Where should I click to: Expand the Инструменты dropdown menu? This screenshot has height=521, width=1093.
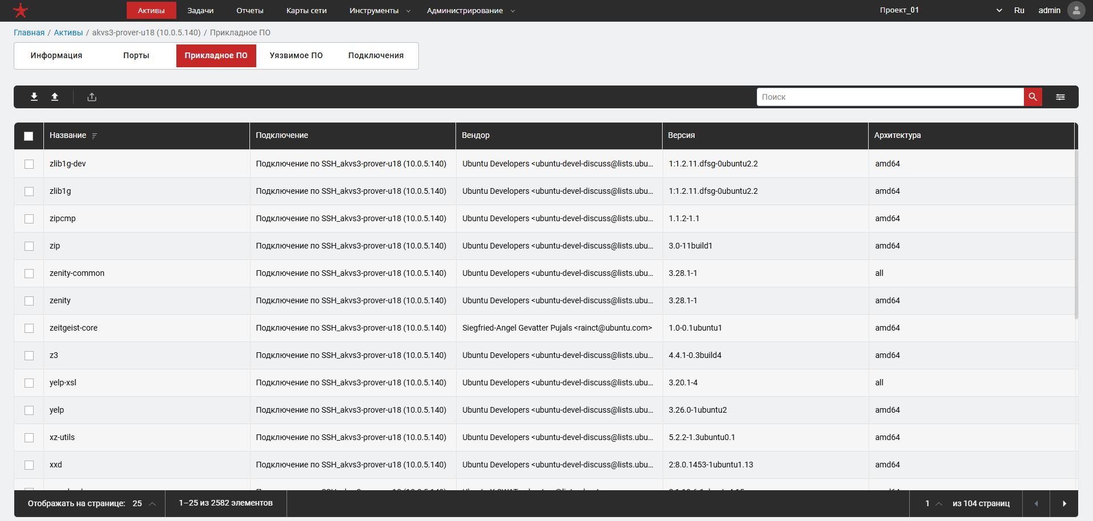380,10
